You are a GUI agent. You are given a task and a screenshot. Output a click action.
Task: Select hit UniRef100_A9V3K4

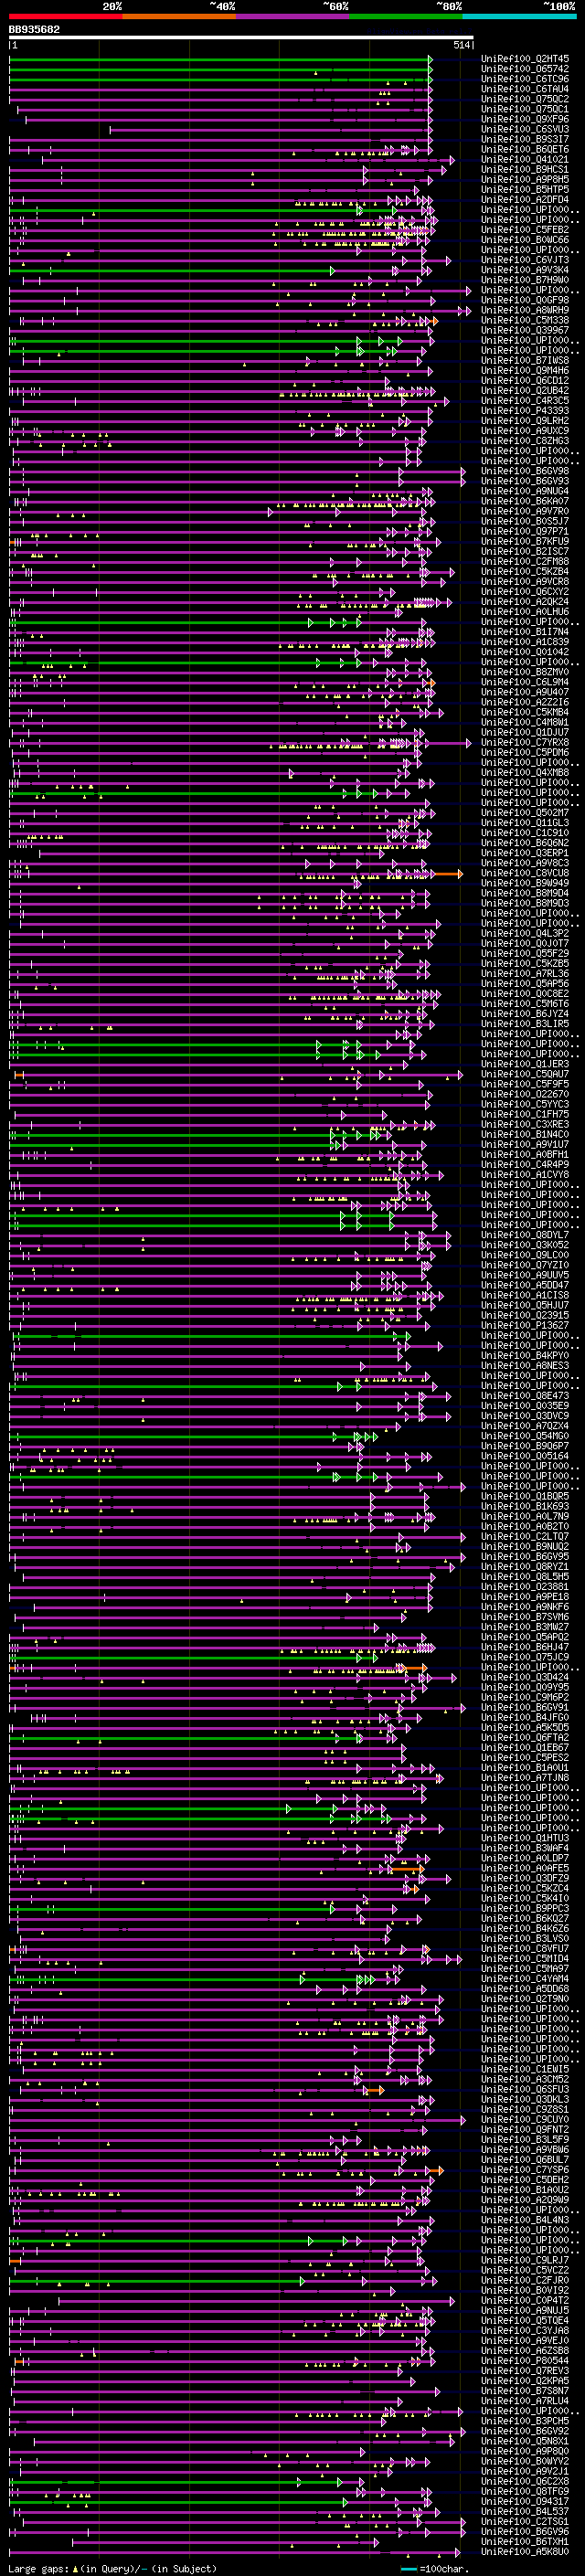[525, 270]
